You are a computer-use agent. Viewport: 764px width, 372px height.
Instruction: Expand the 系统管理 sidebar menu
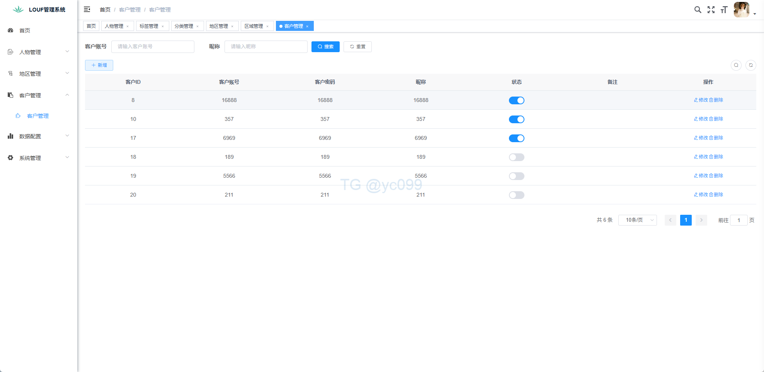[38, 158]
